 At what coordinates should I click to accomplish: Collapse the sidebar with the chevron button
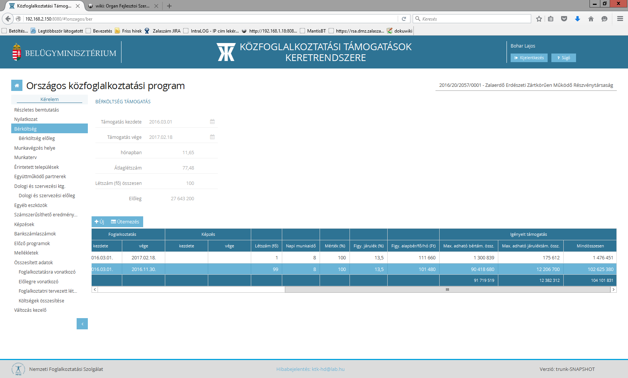(82, 324)
